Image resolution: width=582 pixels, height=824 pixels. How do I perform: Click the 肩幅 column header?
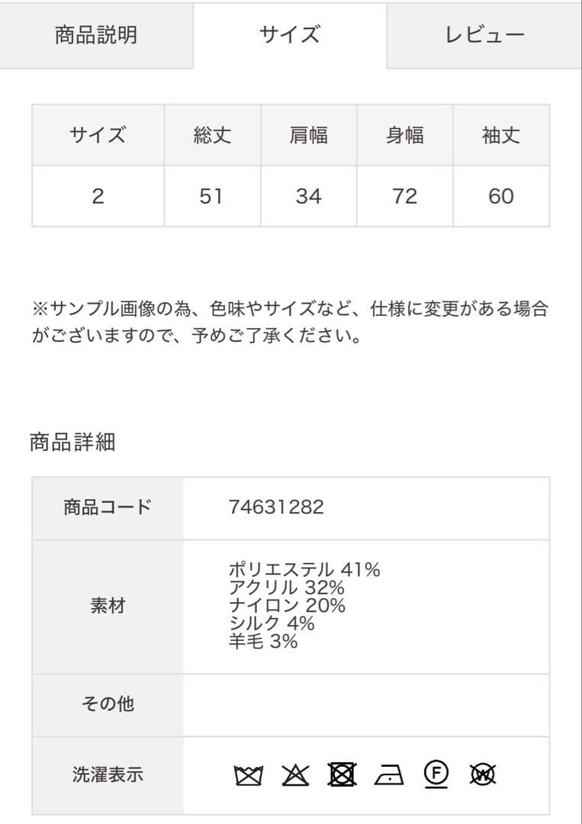pos(308,136)
